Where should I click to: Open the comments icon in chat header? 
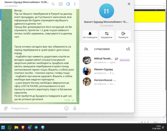(x=61, y=4)
